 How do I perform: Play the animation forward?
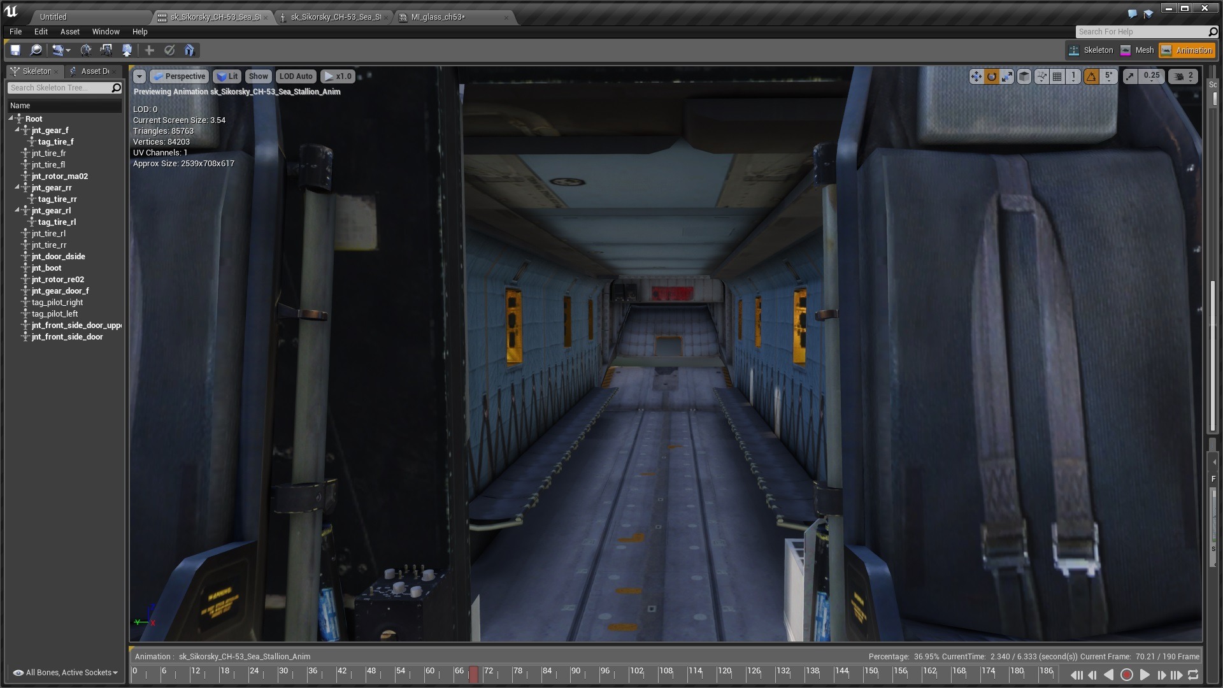click(x=1144, y=675)
